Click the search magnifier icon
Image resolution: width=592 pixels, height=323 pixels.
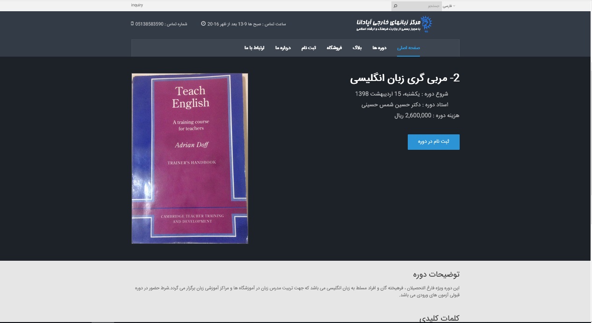[395, 6]
